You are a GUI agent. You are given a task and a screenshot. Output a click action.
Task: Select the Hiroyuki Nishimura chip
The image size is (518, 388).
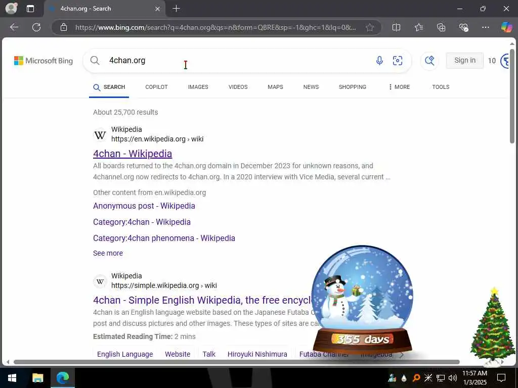pos(257,354)
